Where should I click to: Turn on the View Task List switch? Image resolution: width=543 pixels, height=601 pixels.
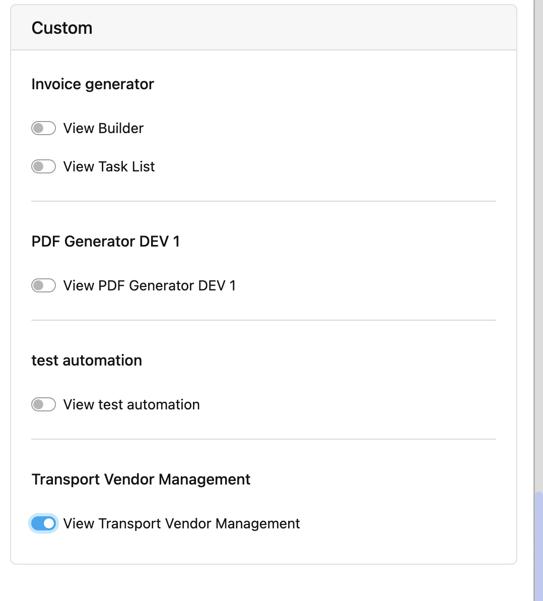43,166
